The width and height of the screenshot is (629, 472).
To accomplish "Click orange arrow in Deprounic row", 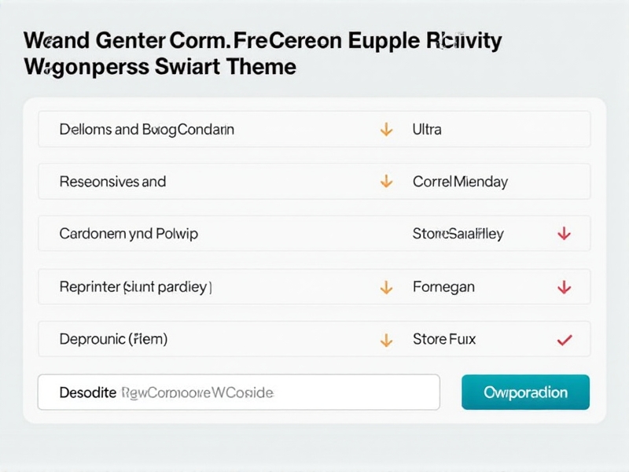I will pos(386,341).
